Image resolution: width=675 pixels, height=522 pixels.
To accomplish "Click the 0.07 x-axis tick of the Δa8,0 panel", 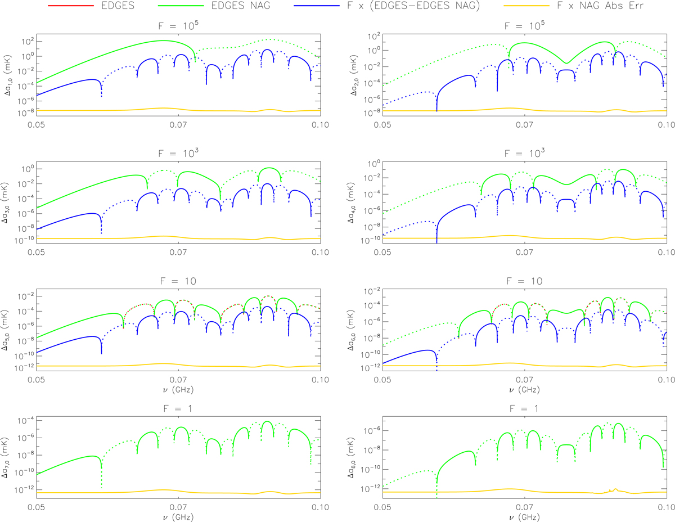I will point(524,505).
